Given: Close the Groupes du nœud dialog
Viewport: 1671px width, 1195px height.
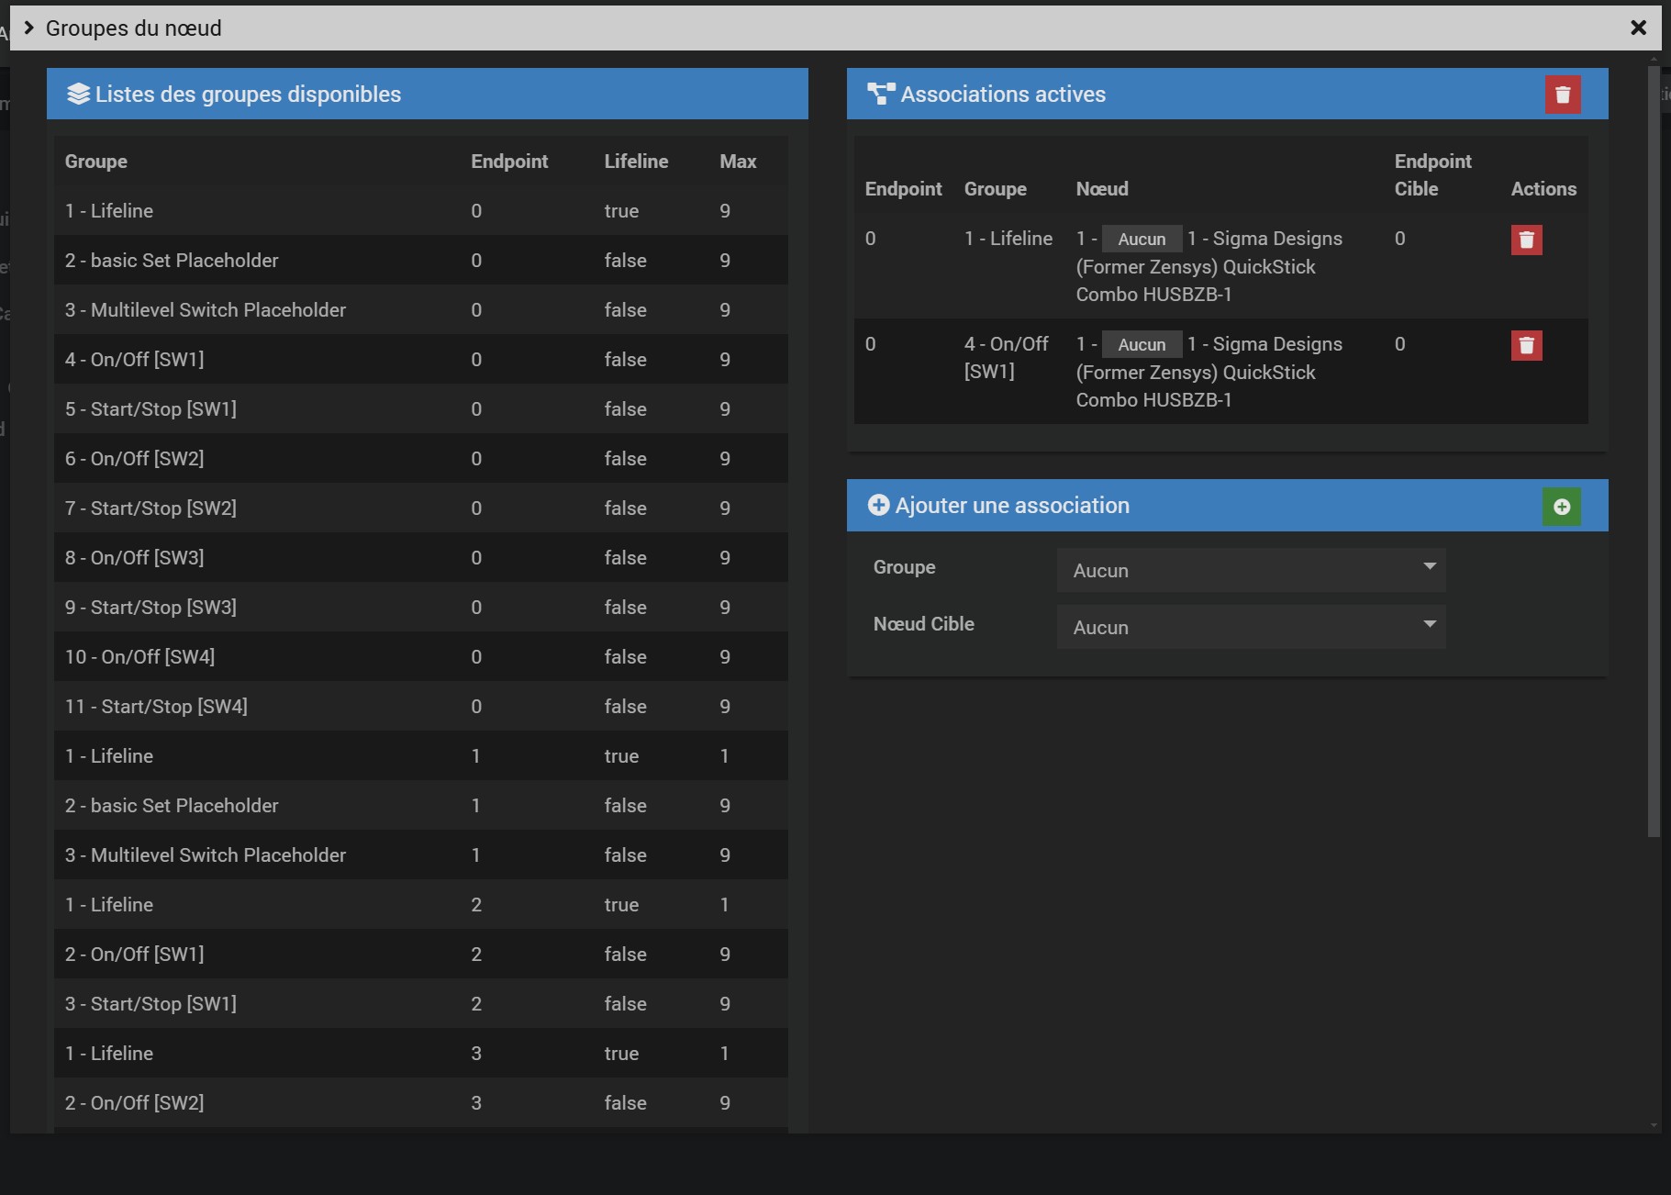Looking at the screenshot, I should pos(1639,28).
